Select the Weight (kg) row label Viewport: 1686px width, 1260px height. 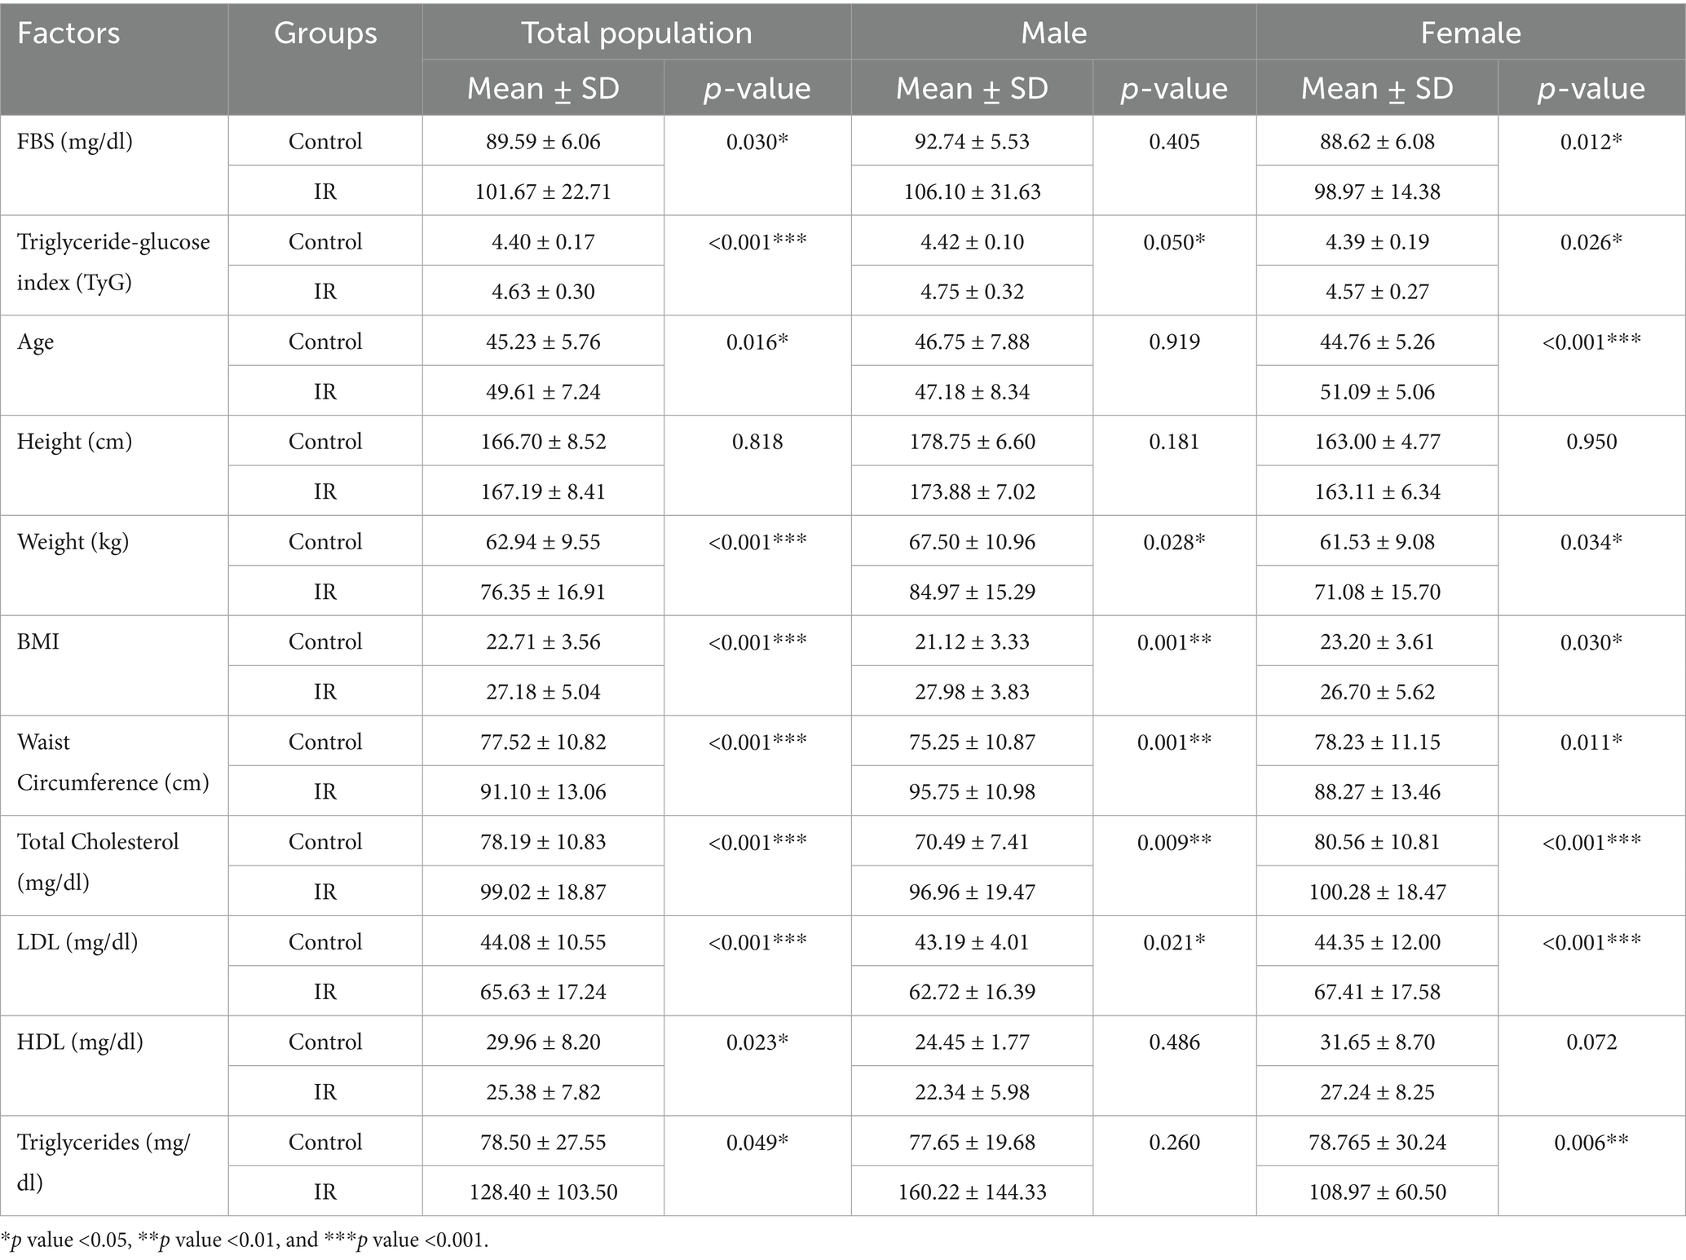(73, 542)
